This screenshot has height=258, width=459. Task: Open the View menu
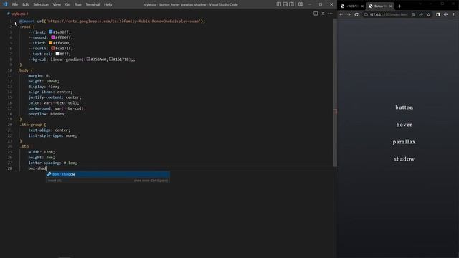point(57,4)
